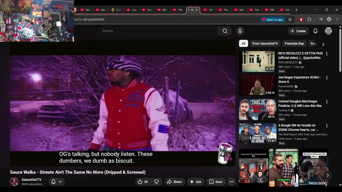Select the All filter chip

[243, 43]
